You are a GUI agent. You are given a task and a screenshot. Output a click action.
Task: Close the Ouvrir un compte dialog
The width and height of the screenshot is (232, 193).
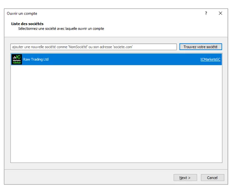point(220,13)
